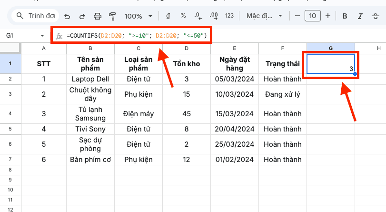386x212 pixels.
Task: Click the Sạc dự phòng cell
Action: (x=90, y=144)
